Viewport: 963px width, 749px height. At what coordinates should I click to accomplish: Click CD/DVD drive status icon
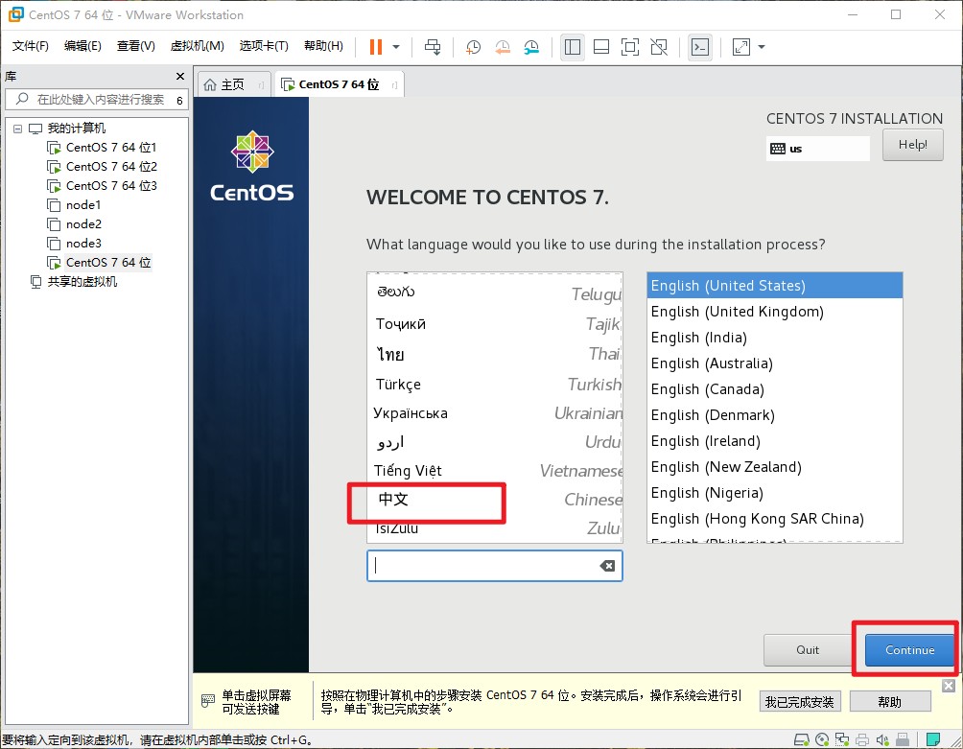click(x=822, y=739)
